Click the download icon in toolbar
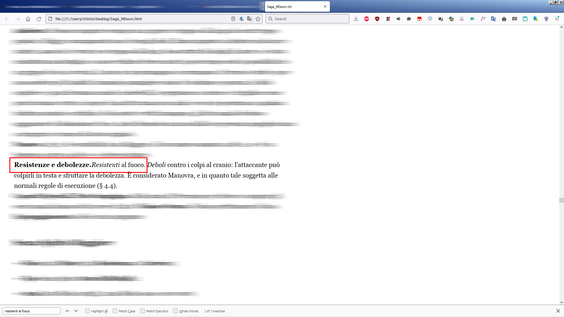 [356, 18]
